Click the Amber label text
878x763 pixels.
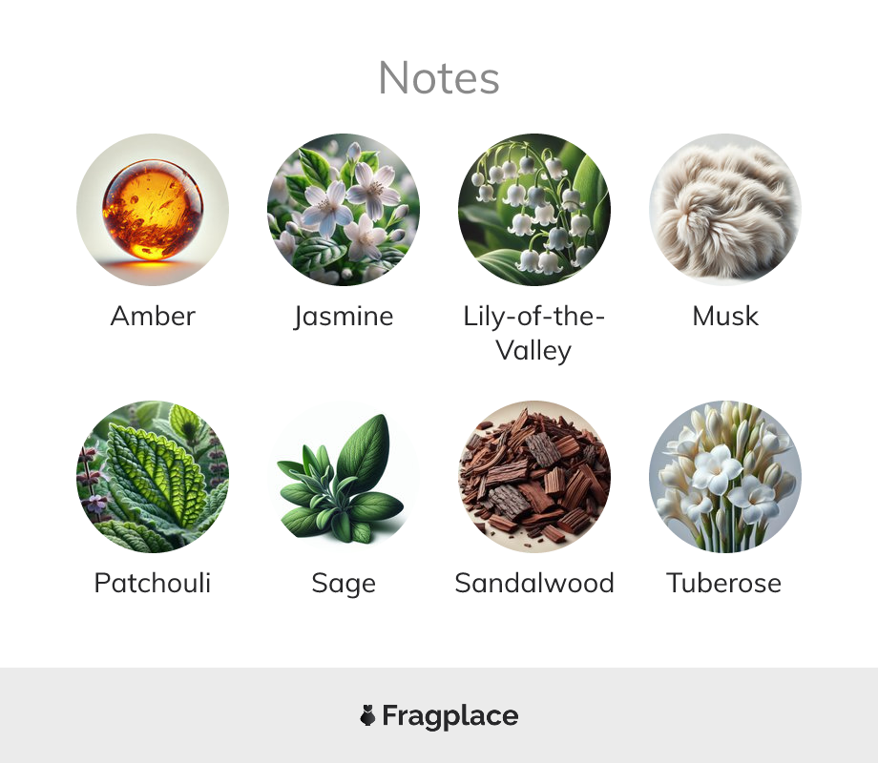153,317
